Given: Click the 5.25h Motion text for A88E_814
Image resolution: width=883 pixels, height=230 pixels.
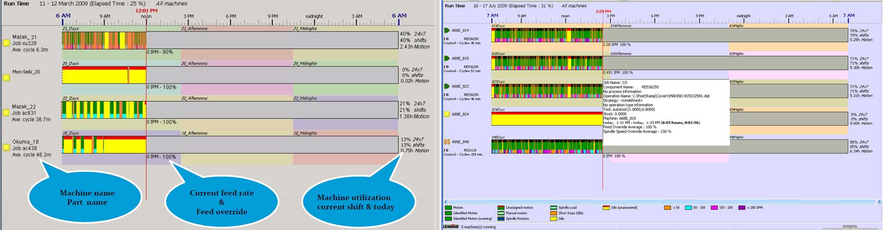Looking at the screenshot, I should (861, 40).
